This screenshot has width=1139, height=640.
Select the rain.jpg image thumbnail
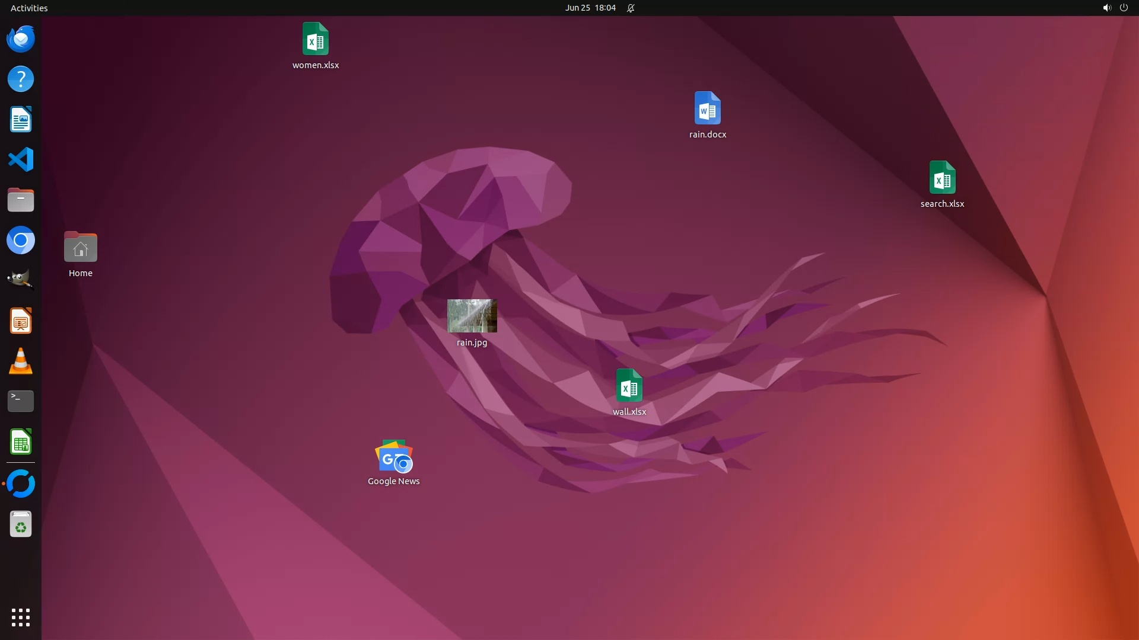point(472,316)
